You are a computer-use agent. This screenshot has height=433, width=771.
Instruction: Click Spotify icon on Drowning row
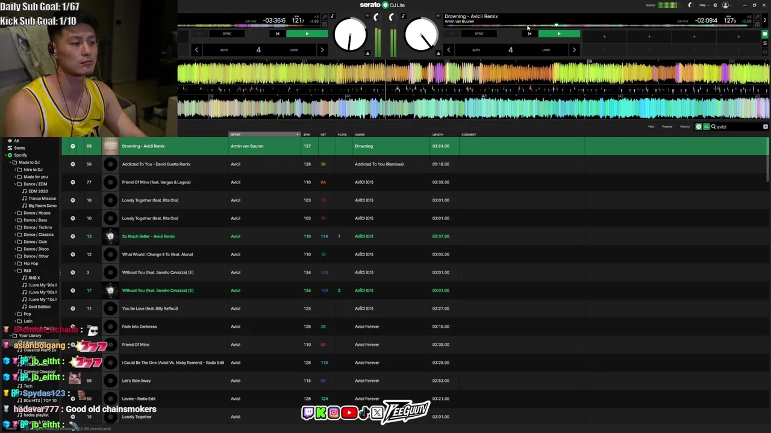coord(73,146)
